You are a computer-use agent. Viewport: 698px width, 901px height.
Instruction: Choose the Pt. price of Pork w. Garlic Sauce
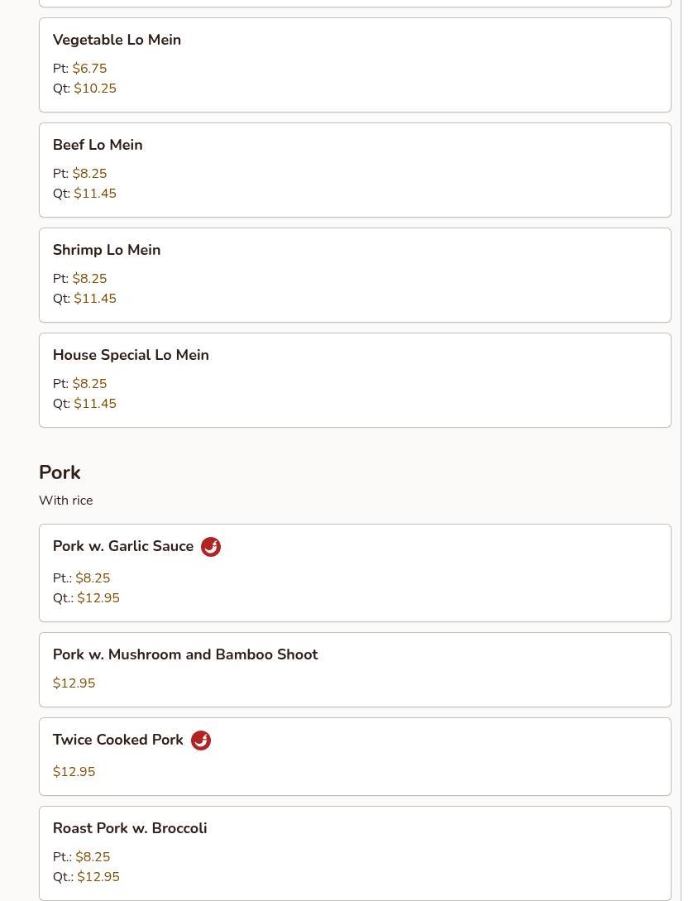(x=93, y=578)
